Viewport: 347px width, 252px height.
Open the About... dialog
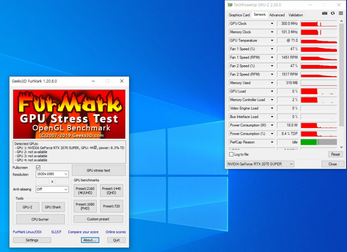[90, 240]
